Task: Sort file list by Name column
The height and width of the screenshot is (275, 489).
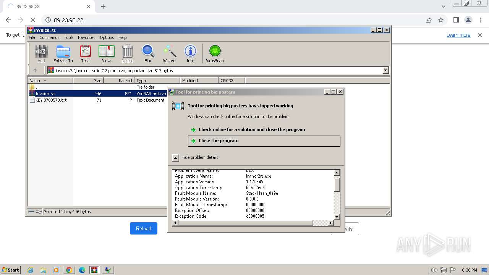Action: coord(50,81)
